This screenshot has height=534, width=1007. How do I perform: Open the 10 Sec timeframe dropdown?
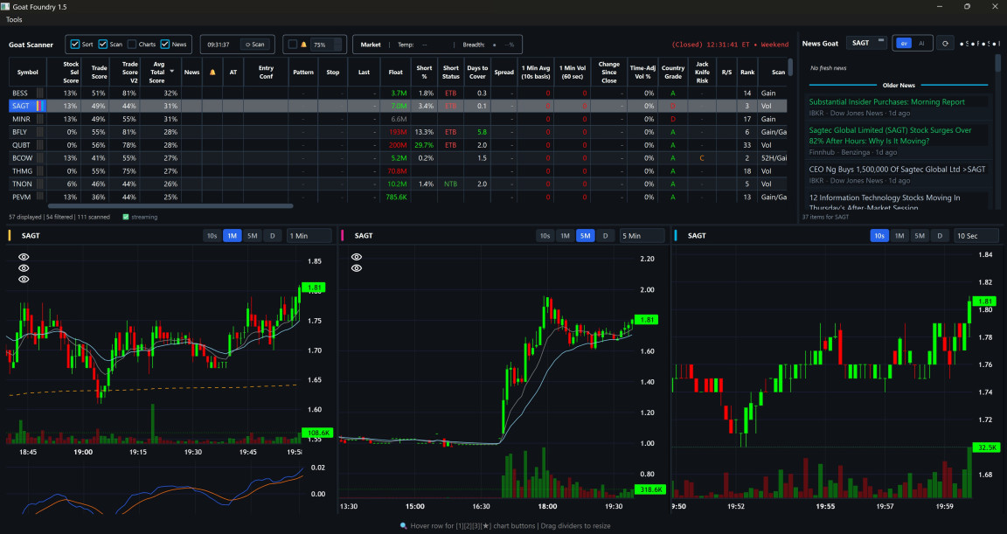click(976, 236)
